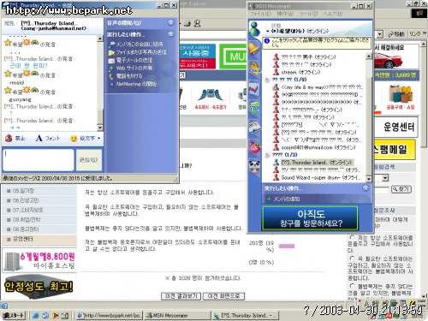Click the '이전 결과보기' button on web page
Screen dimensions: 428x321
(181, 296)
